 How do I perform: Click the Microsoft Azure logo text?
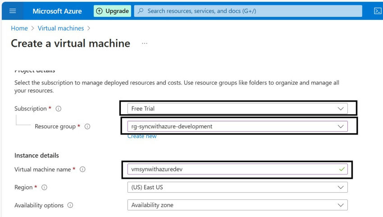coord(56,11)
